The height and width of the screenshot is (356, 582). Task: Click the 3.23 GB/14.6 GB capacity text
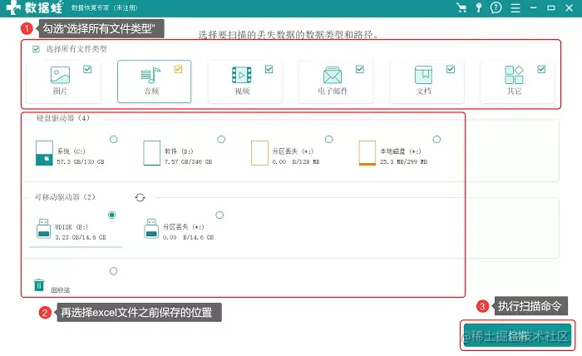(81, 237)
